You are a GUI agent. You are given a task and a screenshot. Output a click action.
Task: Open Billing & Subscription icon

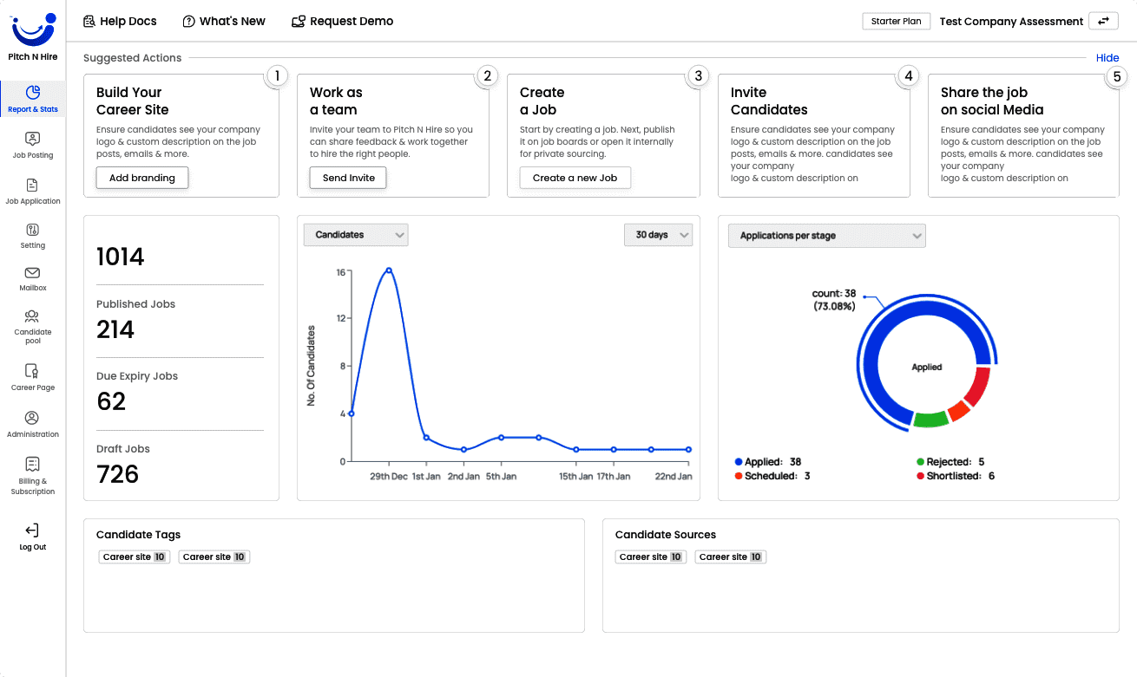coord(33,465)
